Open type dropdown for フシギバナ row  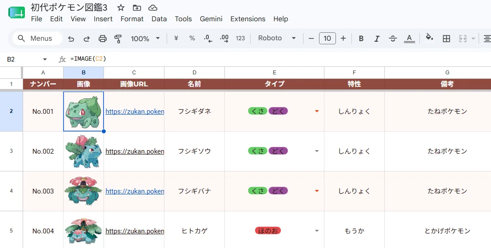pyautogui.click(x=316, y=191)
